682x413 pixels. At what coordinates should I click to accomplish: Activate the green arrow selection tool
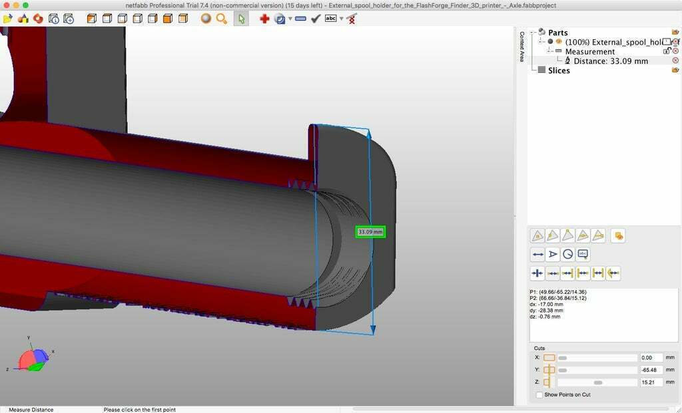tap(241, 19)
